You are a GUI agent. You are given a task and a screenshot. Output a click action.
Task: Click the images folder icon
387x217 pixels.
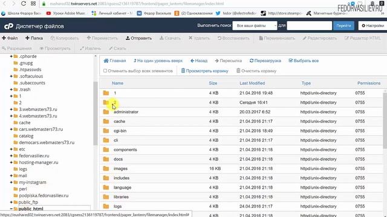[x=106, y=169]
